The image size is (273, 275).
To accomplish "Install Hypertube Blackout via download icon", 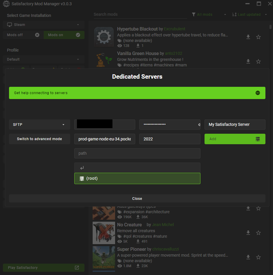I will coord(248,37).
